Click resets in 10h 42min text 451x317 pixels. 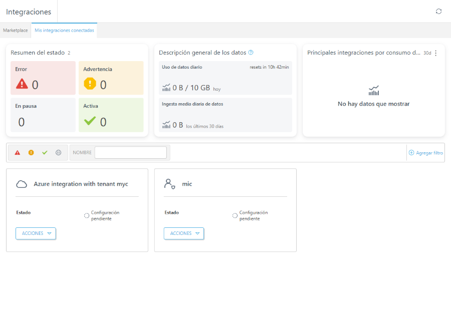tap(269, 67)
